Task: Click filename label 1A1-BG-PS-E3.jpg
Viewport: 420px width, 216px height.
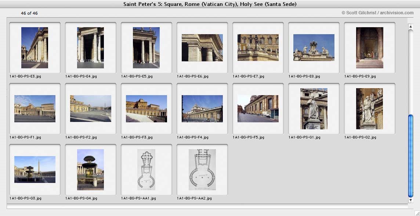Action: pyautogui.click(x=25, y=76)
